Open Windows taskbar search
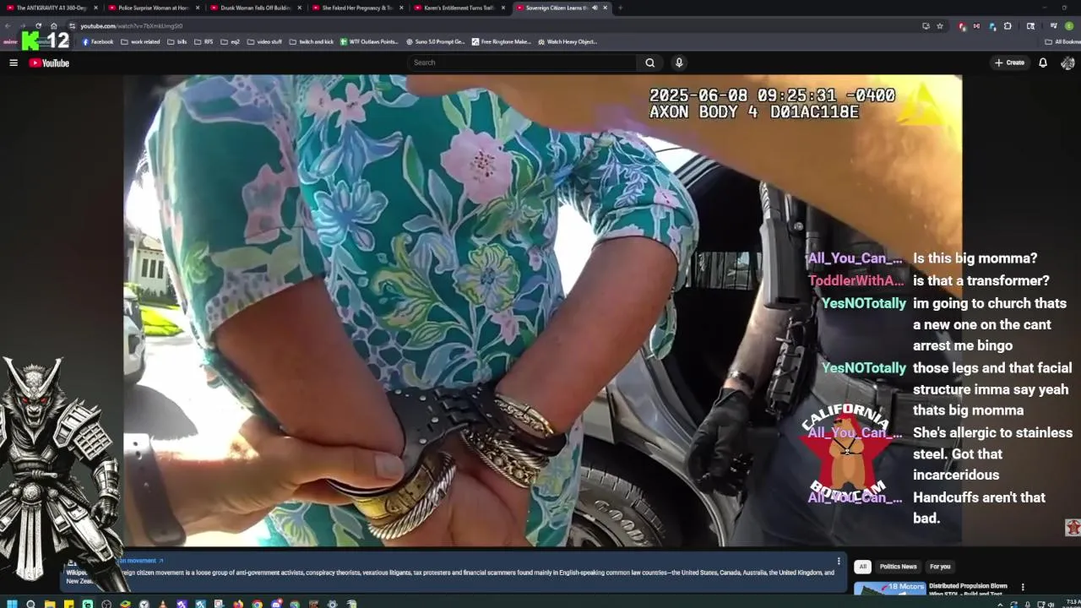The image size is (1081, 608). coord(30,604)
